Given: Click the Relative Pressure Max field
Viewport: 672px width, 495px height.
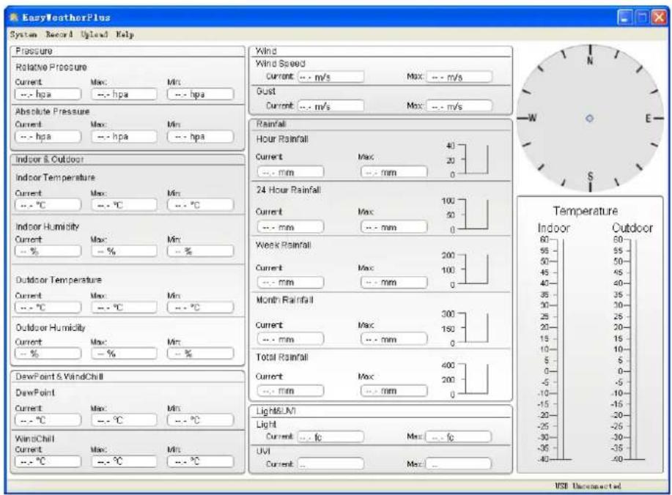Looking at the screenshot, I should coord(125,94).
